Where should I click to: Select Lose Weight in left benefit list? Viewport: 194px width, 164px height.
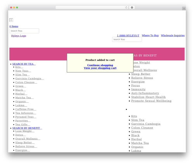[25, 131]
